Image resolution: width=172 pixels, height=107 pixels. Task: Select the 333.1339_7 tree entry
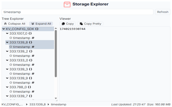(19, 96)
